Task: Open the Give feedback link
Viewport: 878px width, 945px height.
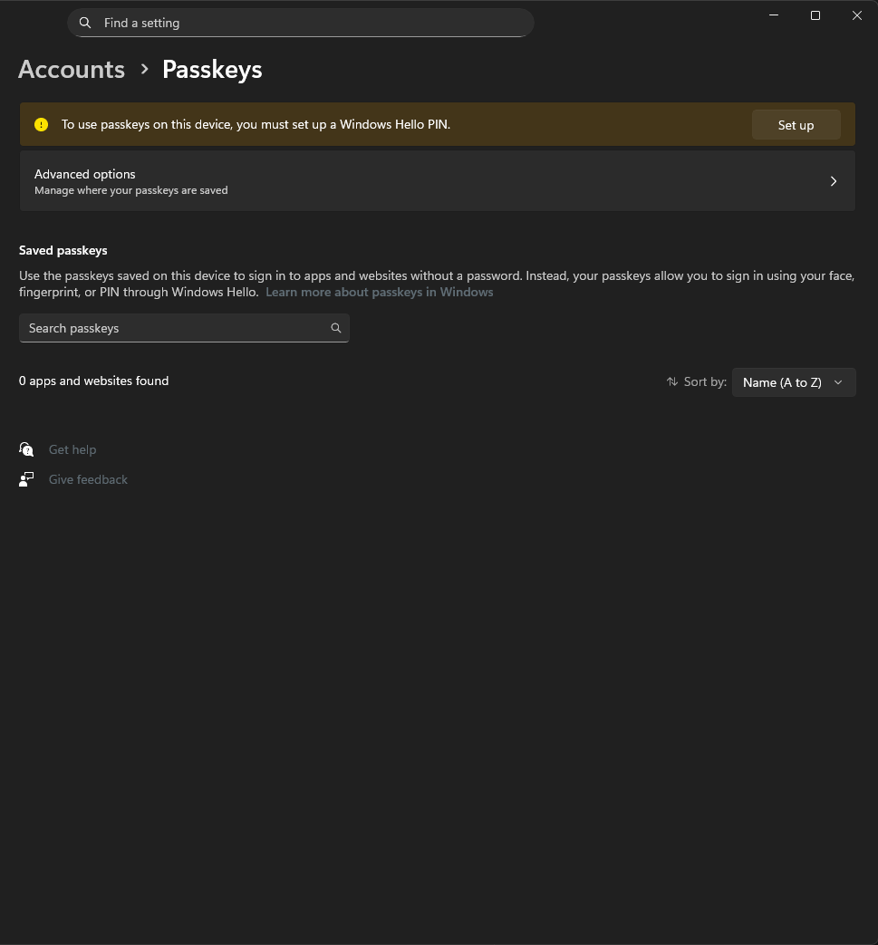Action: tap(88, 479)
